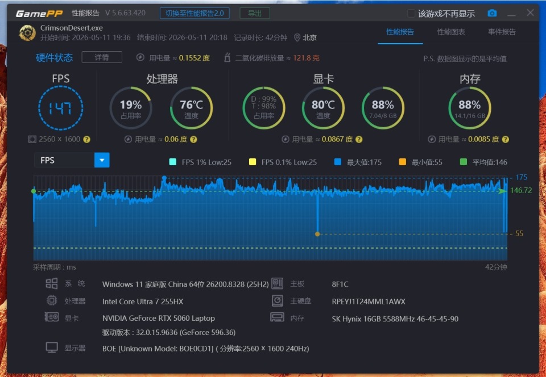Open the FPS metric dropdown arrow
This screenshot has width=546, height=377.
tap(102, 160)
